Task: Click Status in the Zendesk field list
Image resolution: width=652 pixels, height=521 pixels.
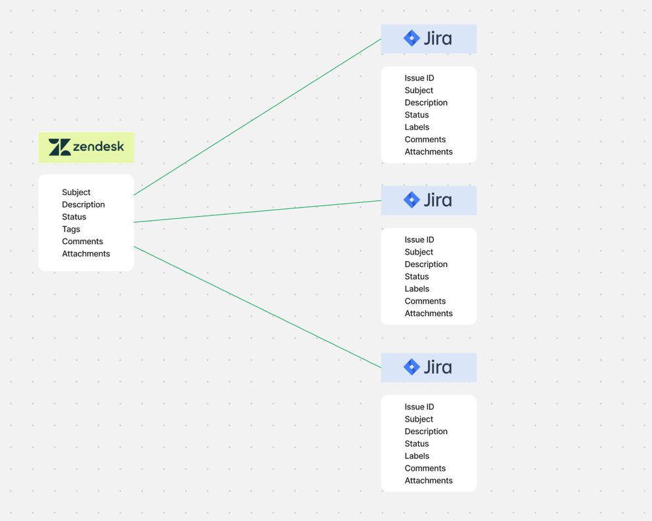Action: (x=74, y=217)
